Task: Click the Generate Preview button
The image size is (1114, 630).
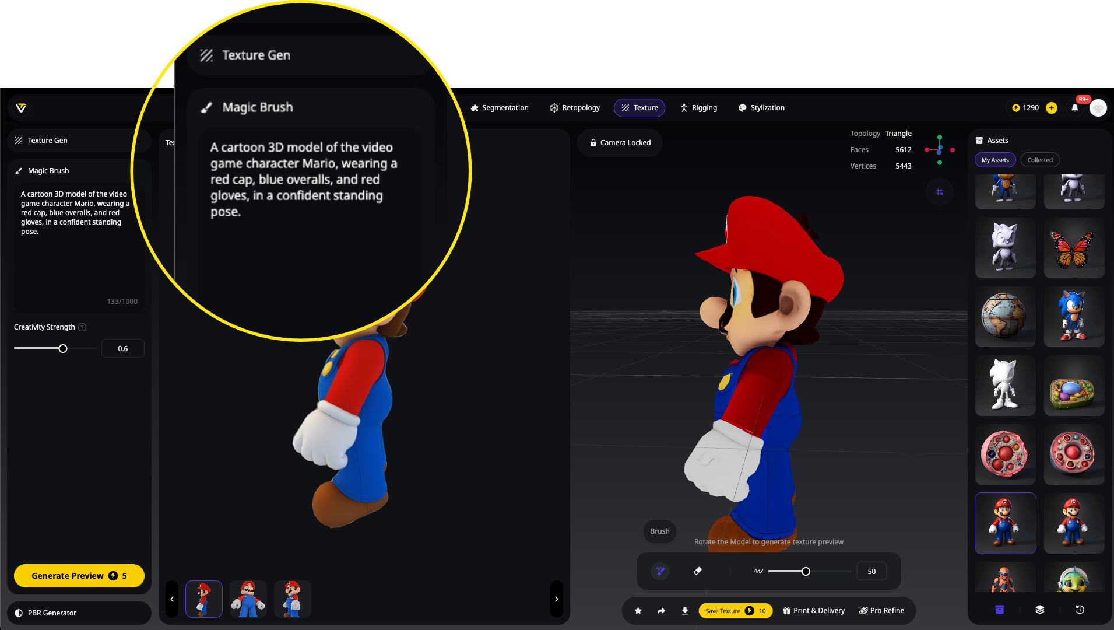Action: tap(79, 576)
